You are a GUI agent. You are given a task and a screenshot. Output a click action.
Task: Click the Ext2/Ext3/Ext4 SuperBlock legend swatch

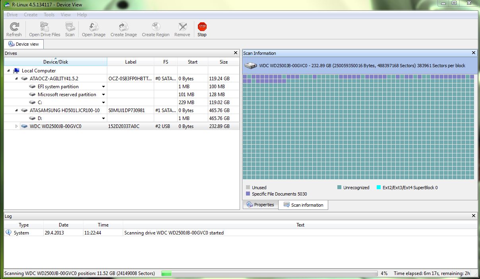coord(379,187)
